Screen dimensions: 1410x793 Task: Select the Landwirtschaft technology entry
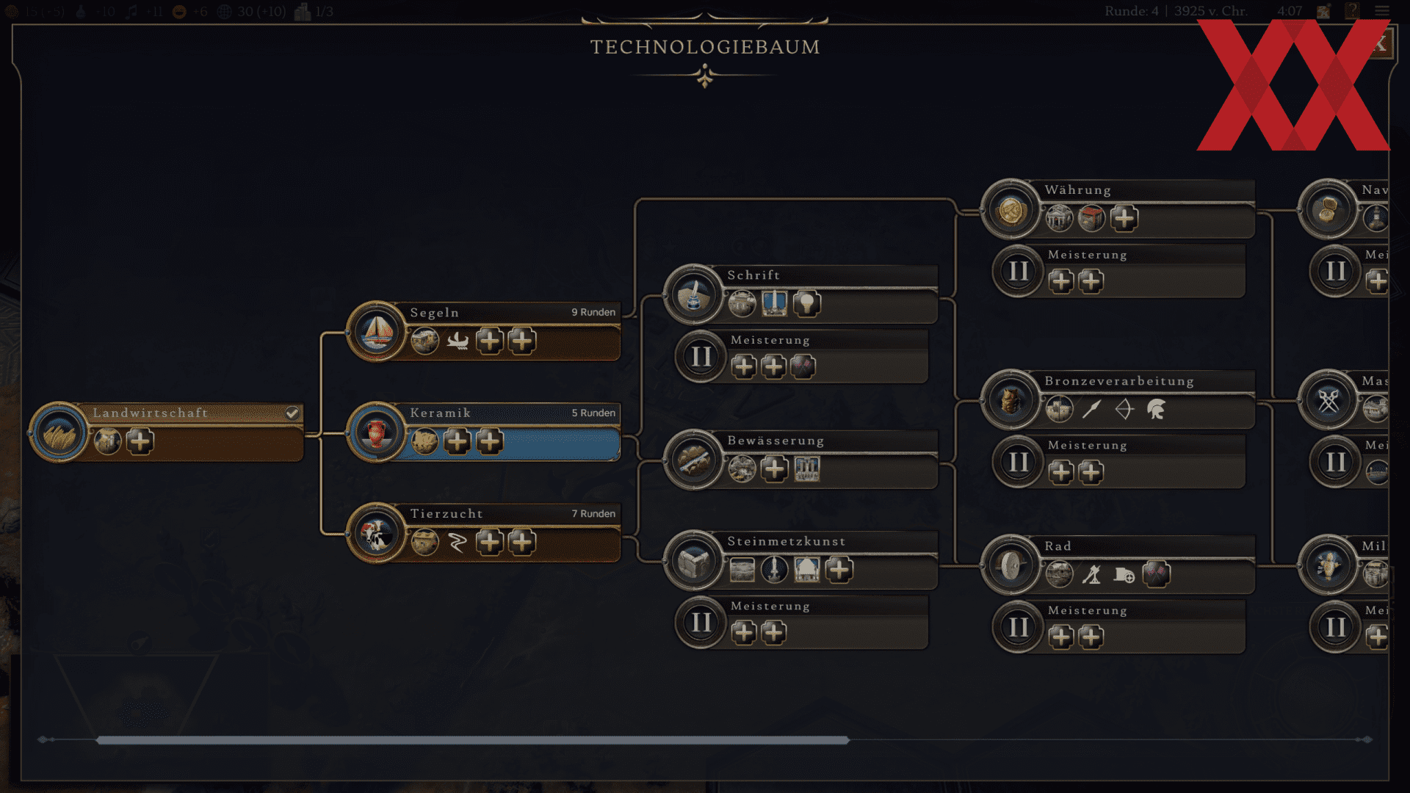click(x=167, y=432)
